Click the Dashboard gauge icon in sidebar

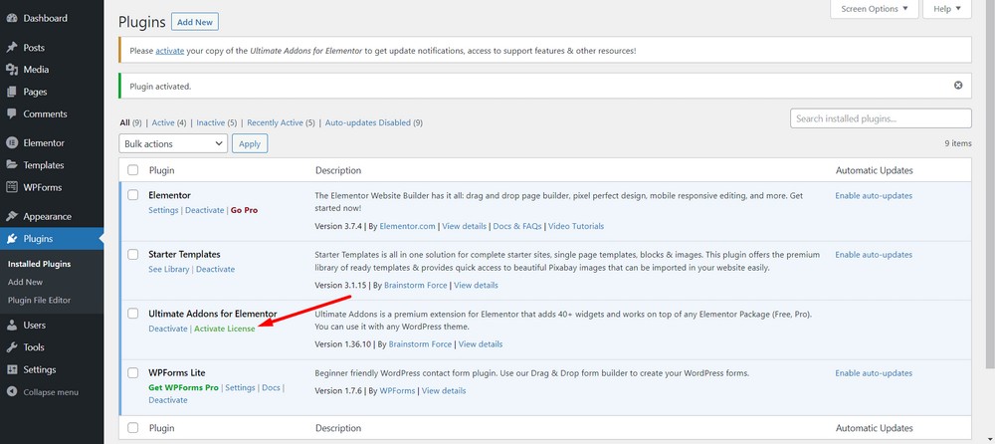click(x=11, y=19)
